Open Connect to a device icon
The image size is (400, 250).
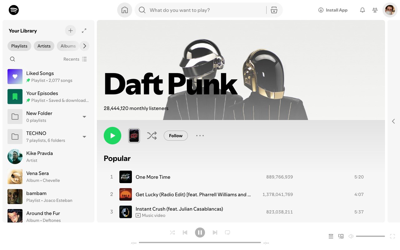tap(341, 236)
